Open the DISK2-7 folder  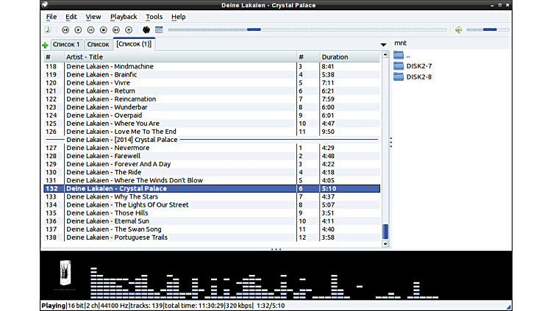(x=418, y=66)
